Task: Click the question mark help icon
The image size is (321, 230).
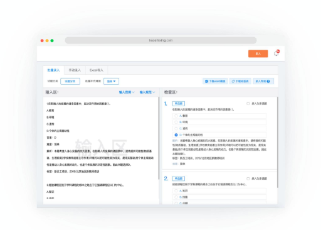Action: click(268, 81)
